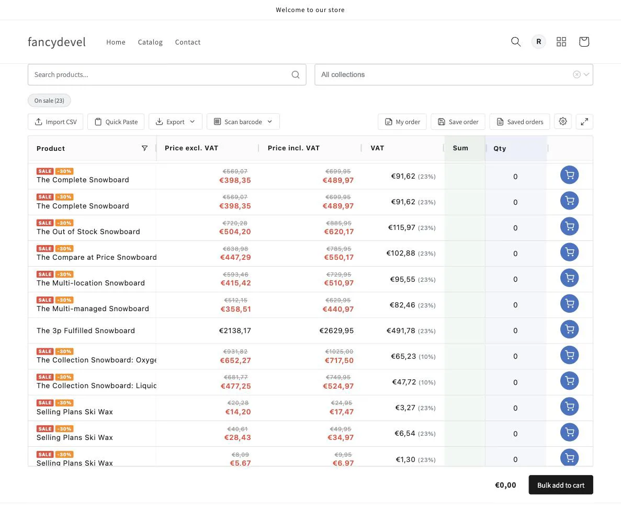Add €14,20 Selling Plans Ski Wax to cart
The image size is (621, 528).
[x=569, y=406]
